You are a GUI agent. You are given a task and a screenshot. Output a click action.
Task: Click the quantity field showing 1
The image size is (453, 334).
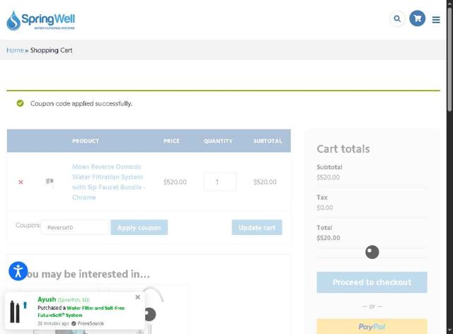220,182
